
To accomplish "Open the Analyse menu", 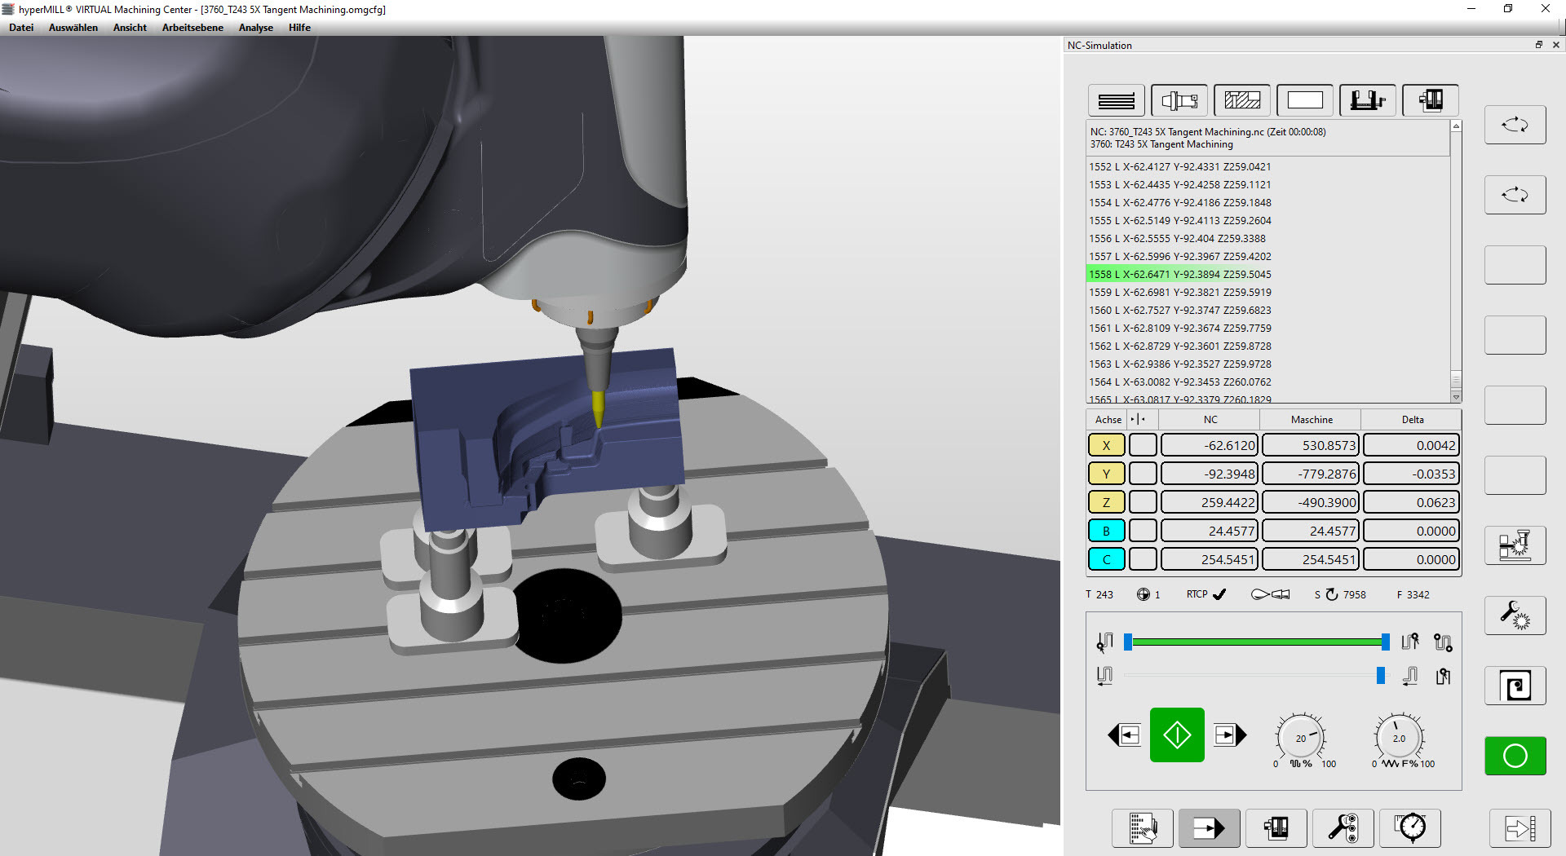I will click(255, 28).
